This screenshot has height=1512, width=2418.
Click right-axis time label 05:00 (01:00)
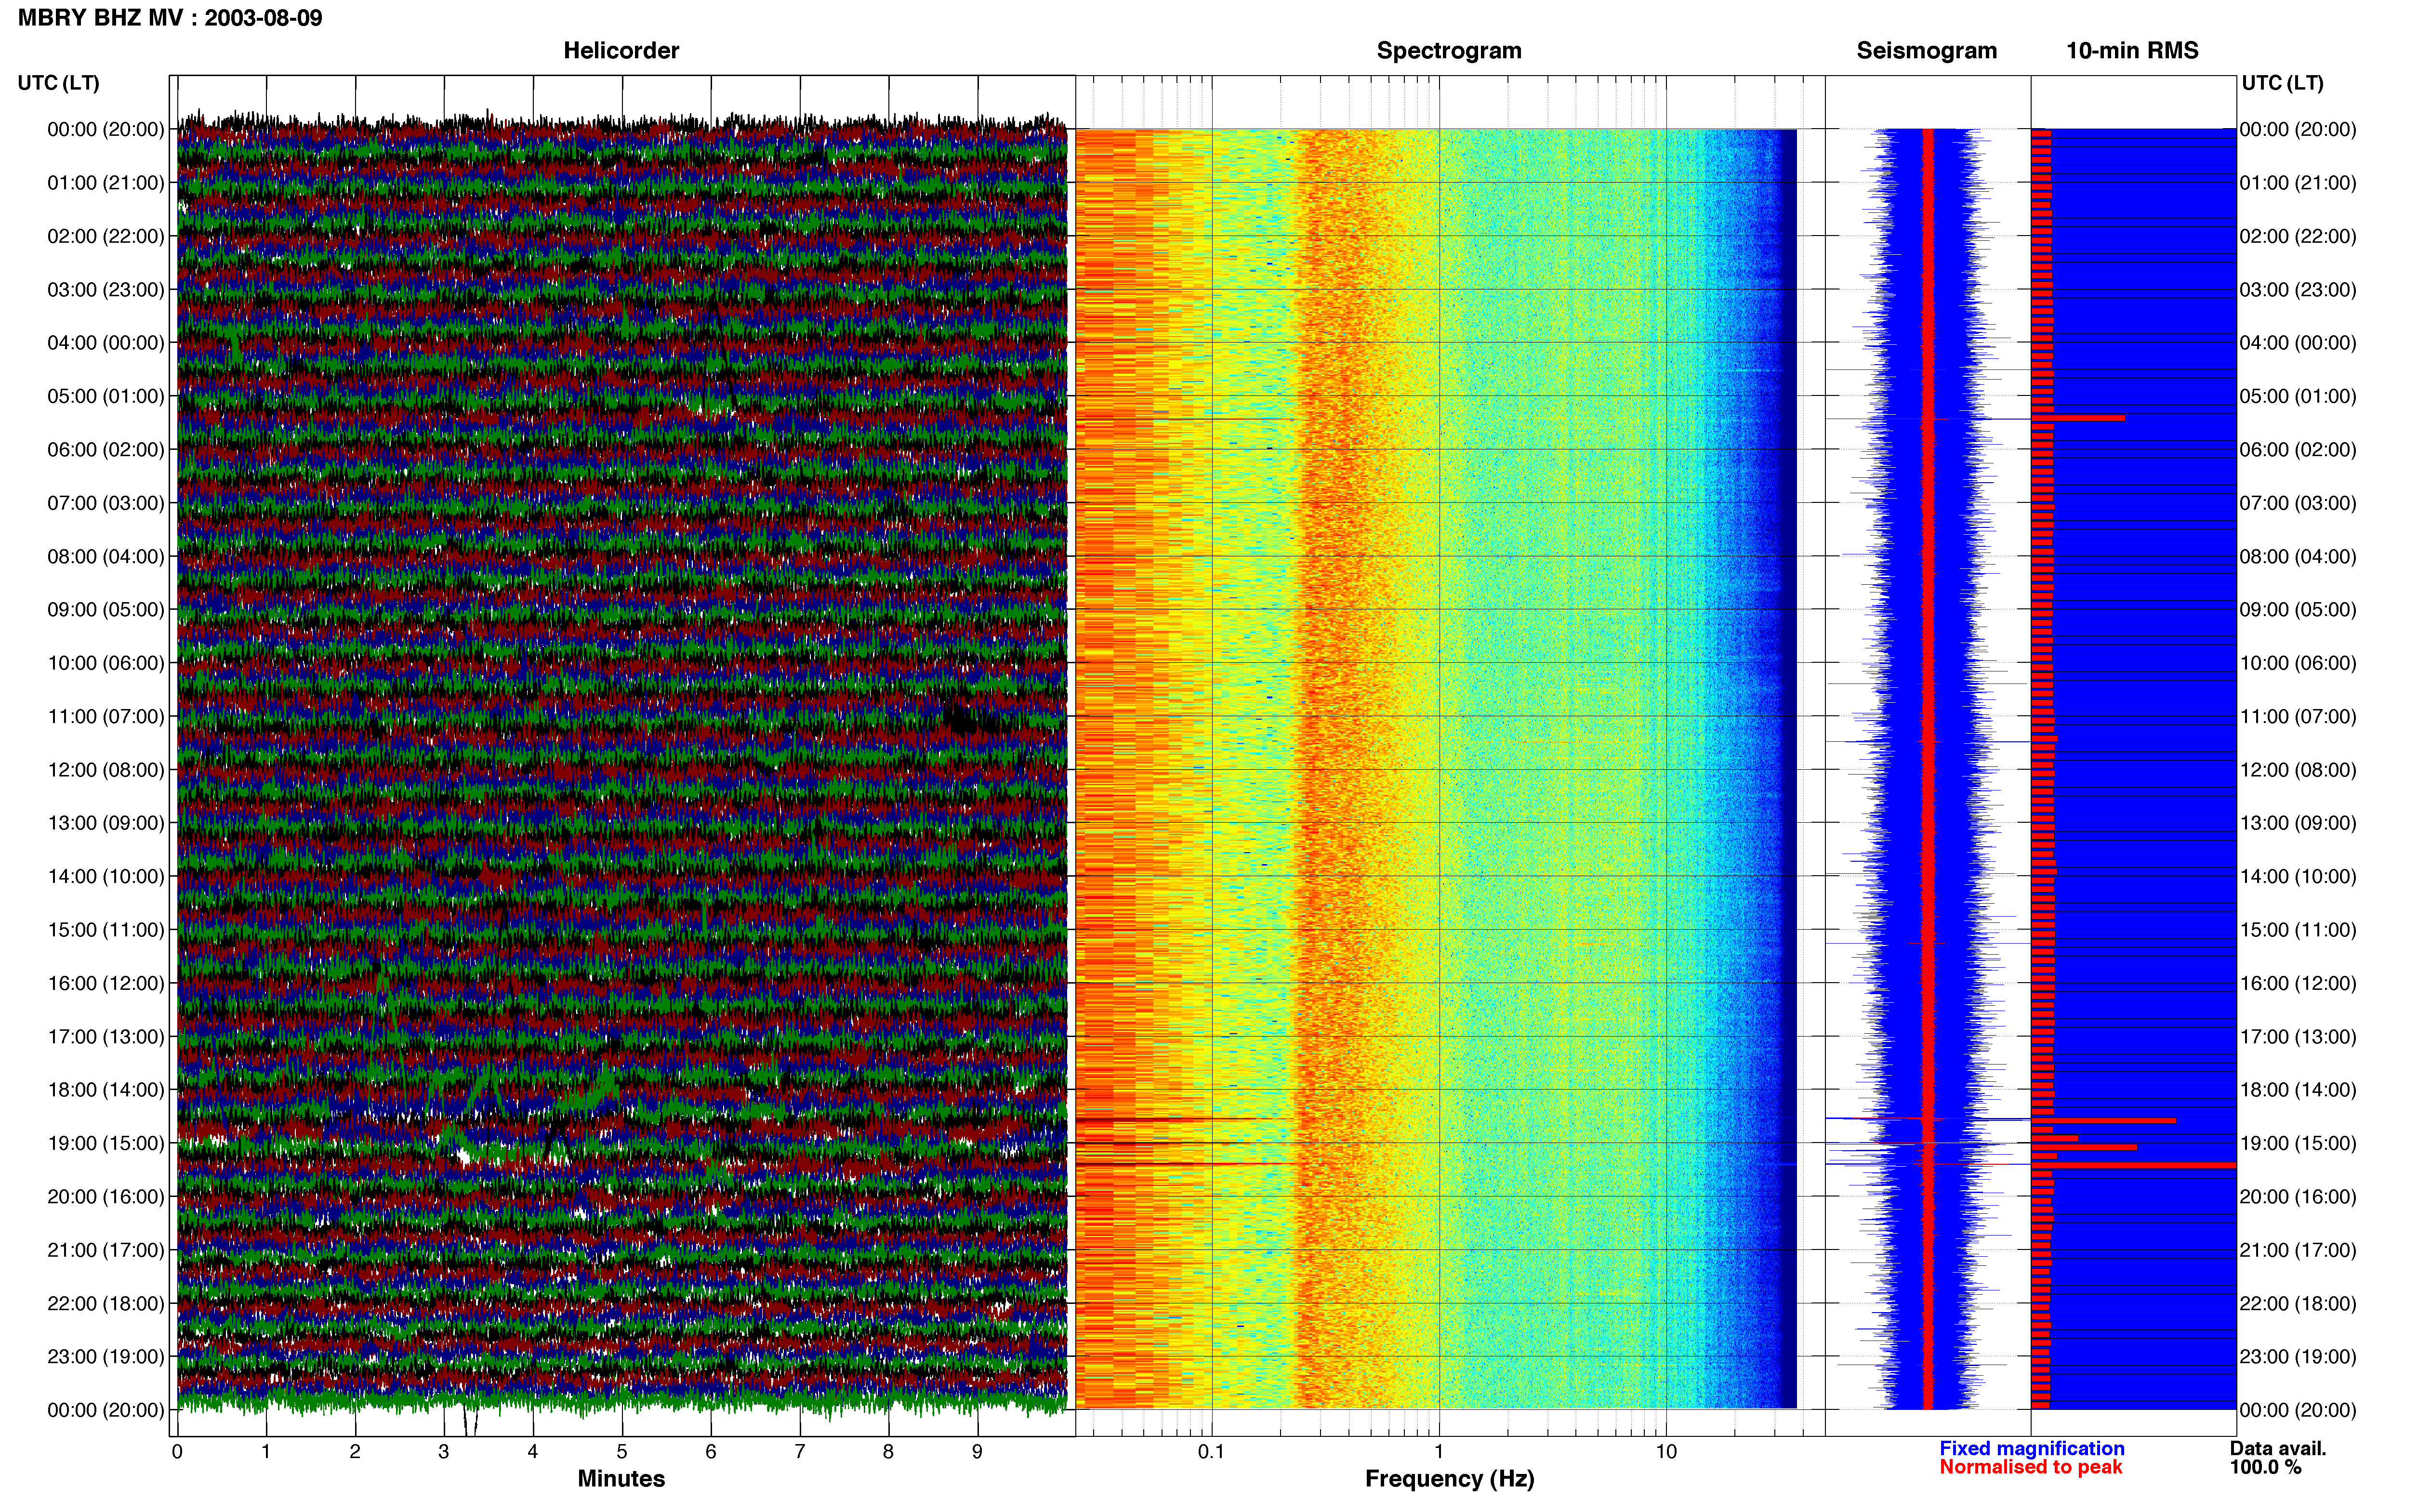(2298, 396)
